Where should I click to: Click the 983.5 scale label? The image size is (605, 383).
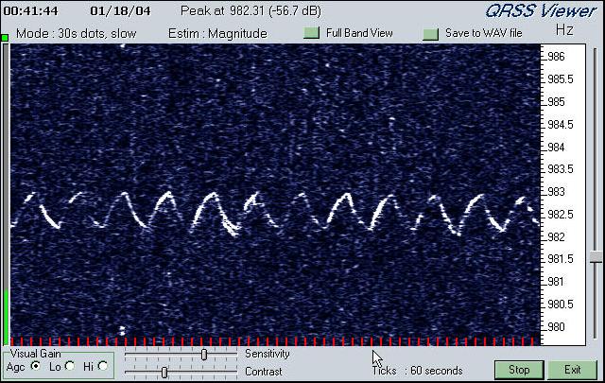click(x=561, y=169)
